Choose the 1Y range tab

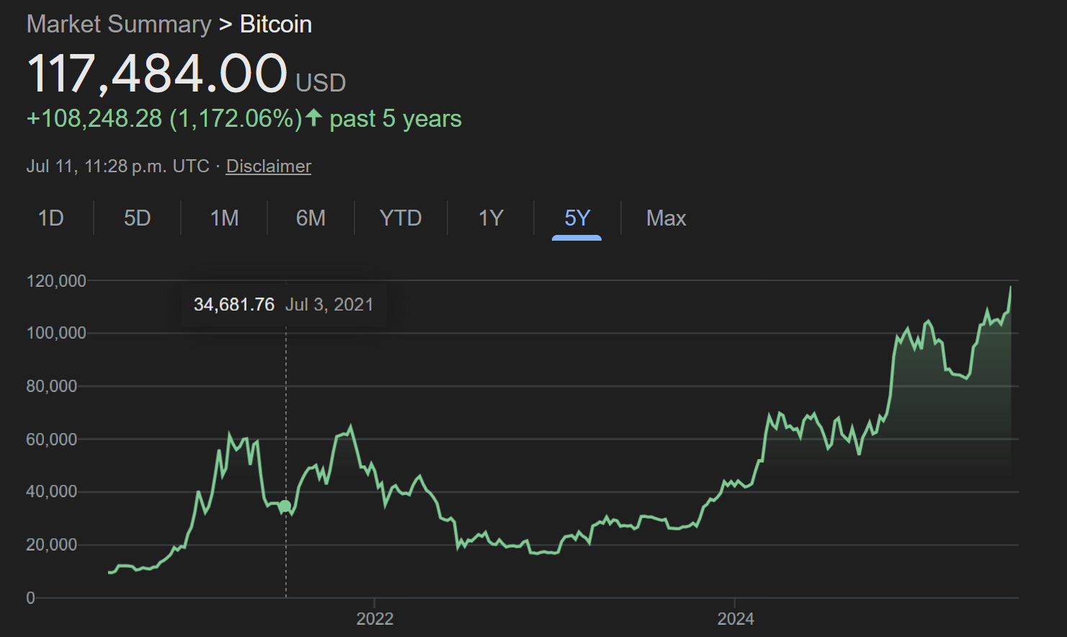[491, 218]
